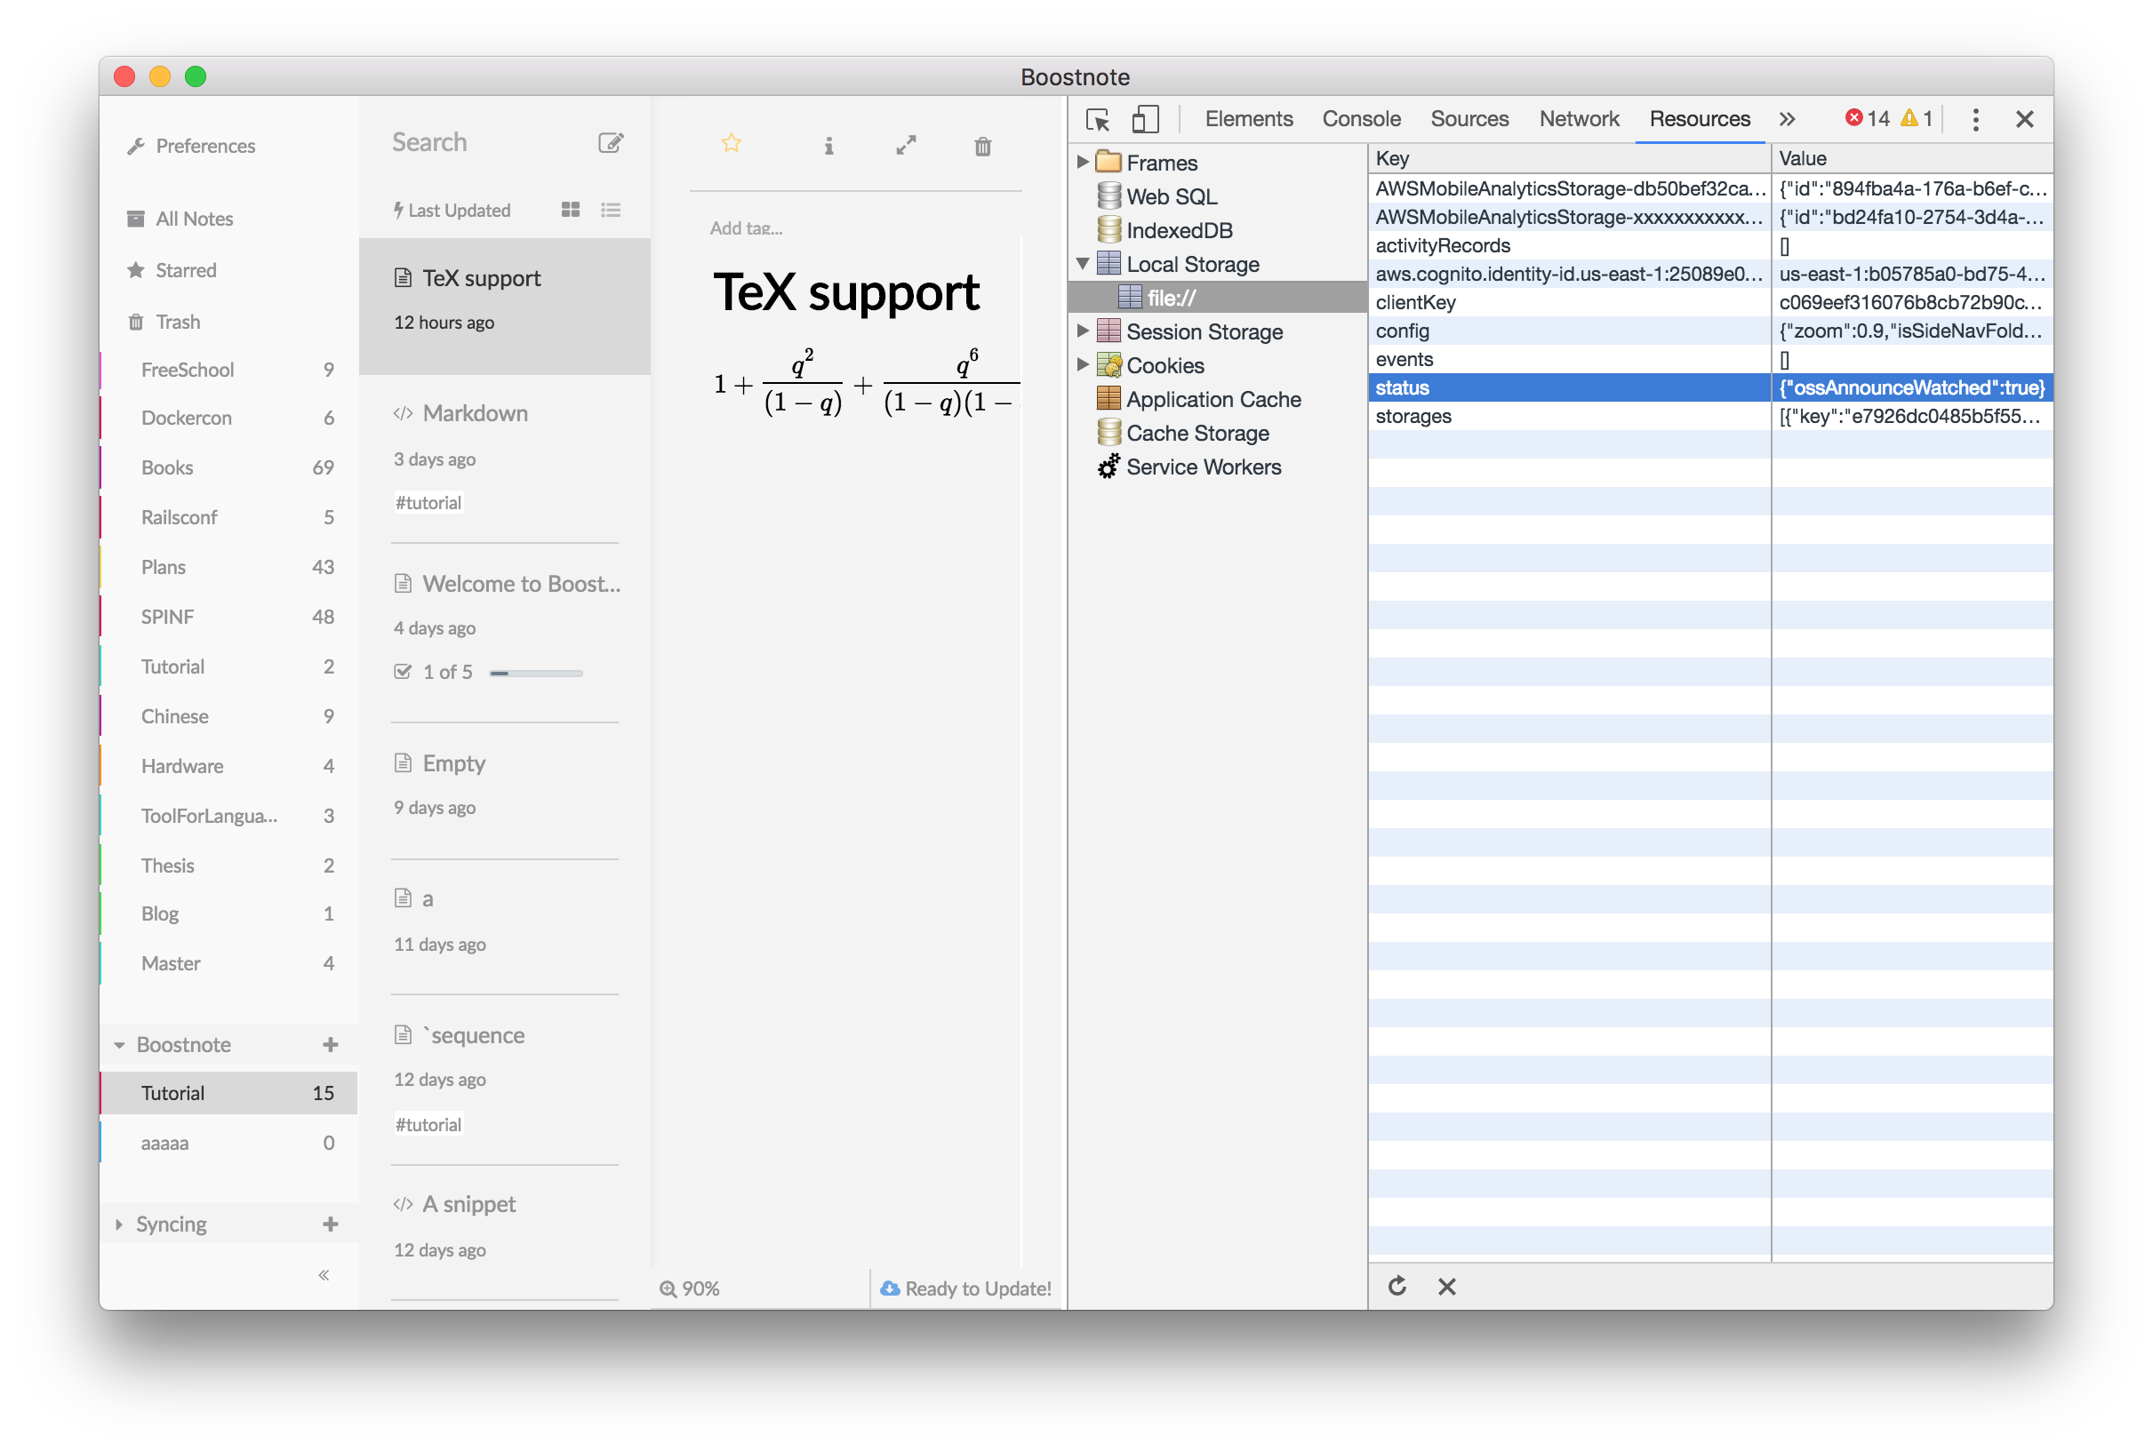The width and height of the screenshot is (2153, 1452).
Task: Open the Elements tab
Action: coord(1248,118)
